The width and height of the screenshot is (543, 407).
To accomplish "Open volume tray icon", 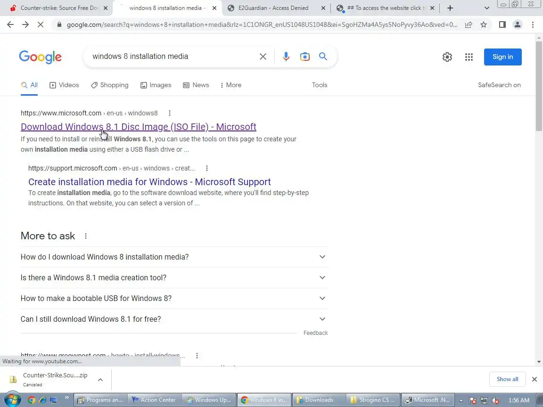I will pyautogui.click(x=495, y=400).
